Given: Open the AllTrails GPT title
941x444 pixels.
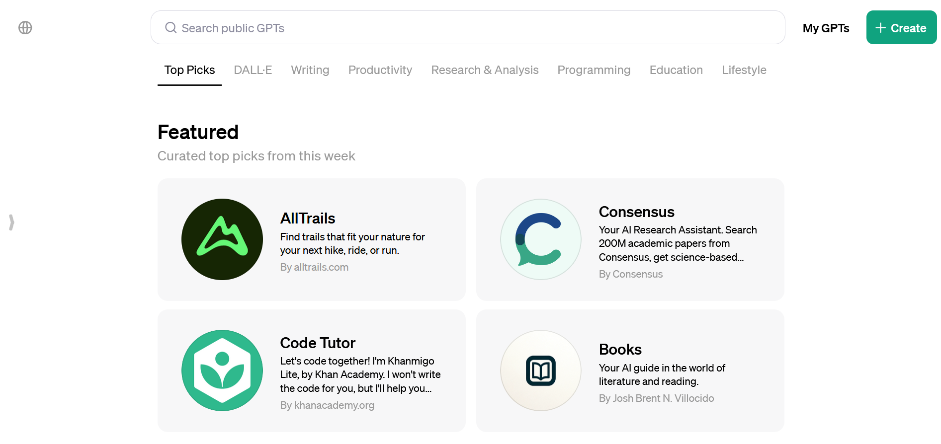Looking at the screenshot, I should tap(308, 218).
